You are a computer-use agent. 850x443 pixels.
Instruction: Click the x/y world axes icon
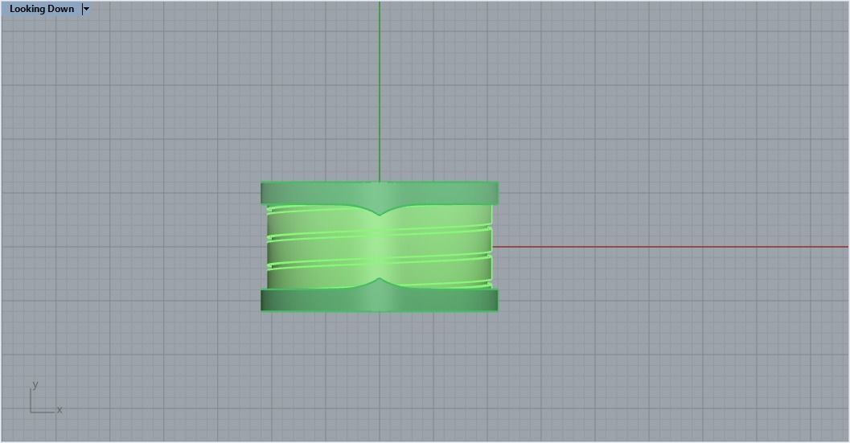(46, 398)
